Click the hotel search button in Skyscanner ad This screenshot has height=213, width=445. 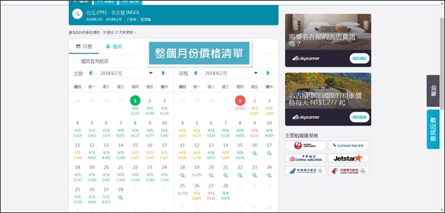[359, 59]
